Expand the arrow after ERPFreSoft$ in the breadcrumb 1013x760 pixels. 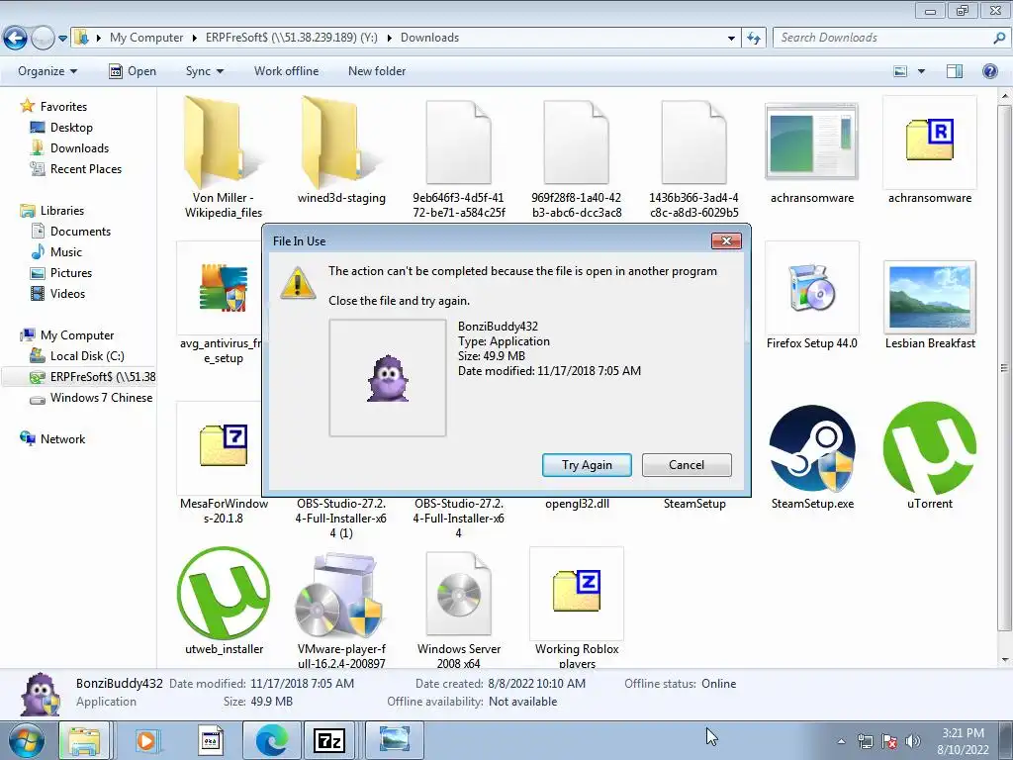click(x=390, y=38)
